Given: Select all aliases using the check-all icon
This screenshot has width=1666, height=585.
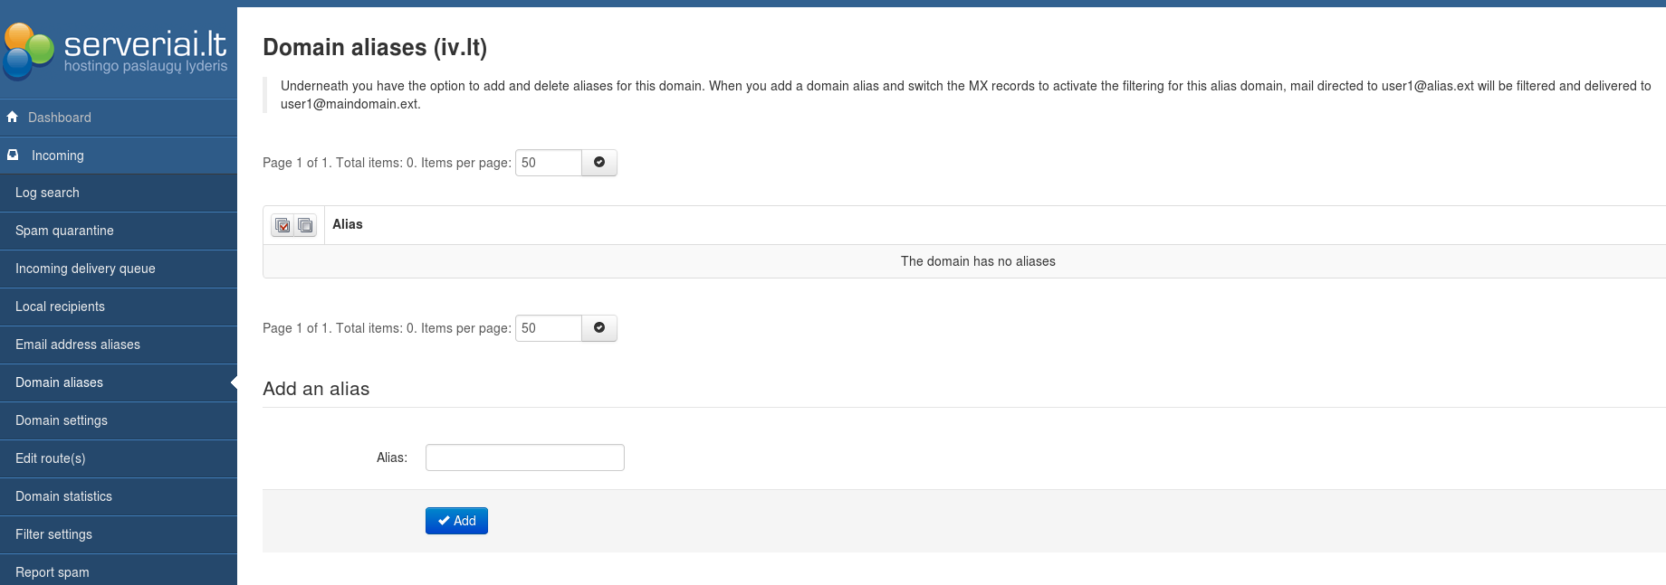Looking at the screenshot, I should [282, 225].
